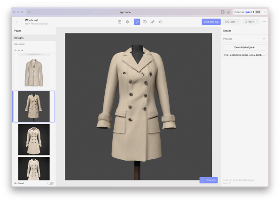Switch to the Materials page

coord(19,44)
